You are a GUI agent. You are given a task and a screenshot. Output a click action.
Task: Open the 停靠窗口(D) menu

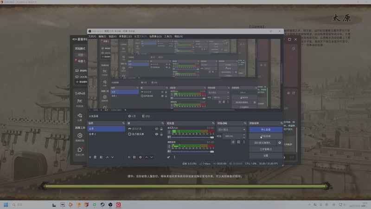(125, 37)
